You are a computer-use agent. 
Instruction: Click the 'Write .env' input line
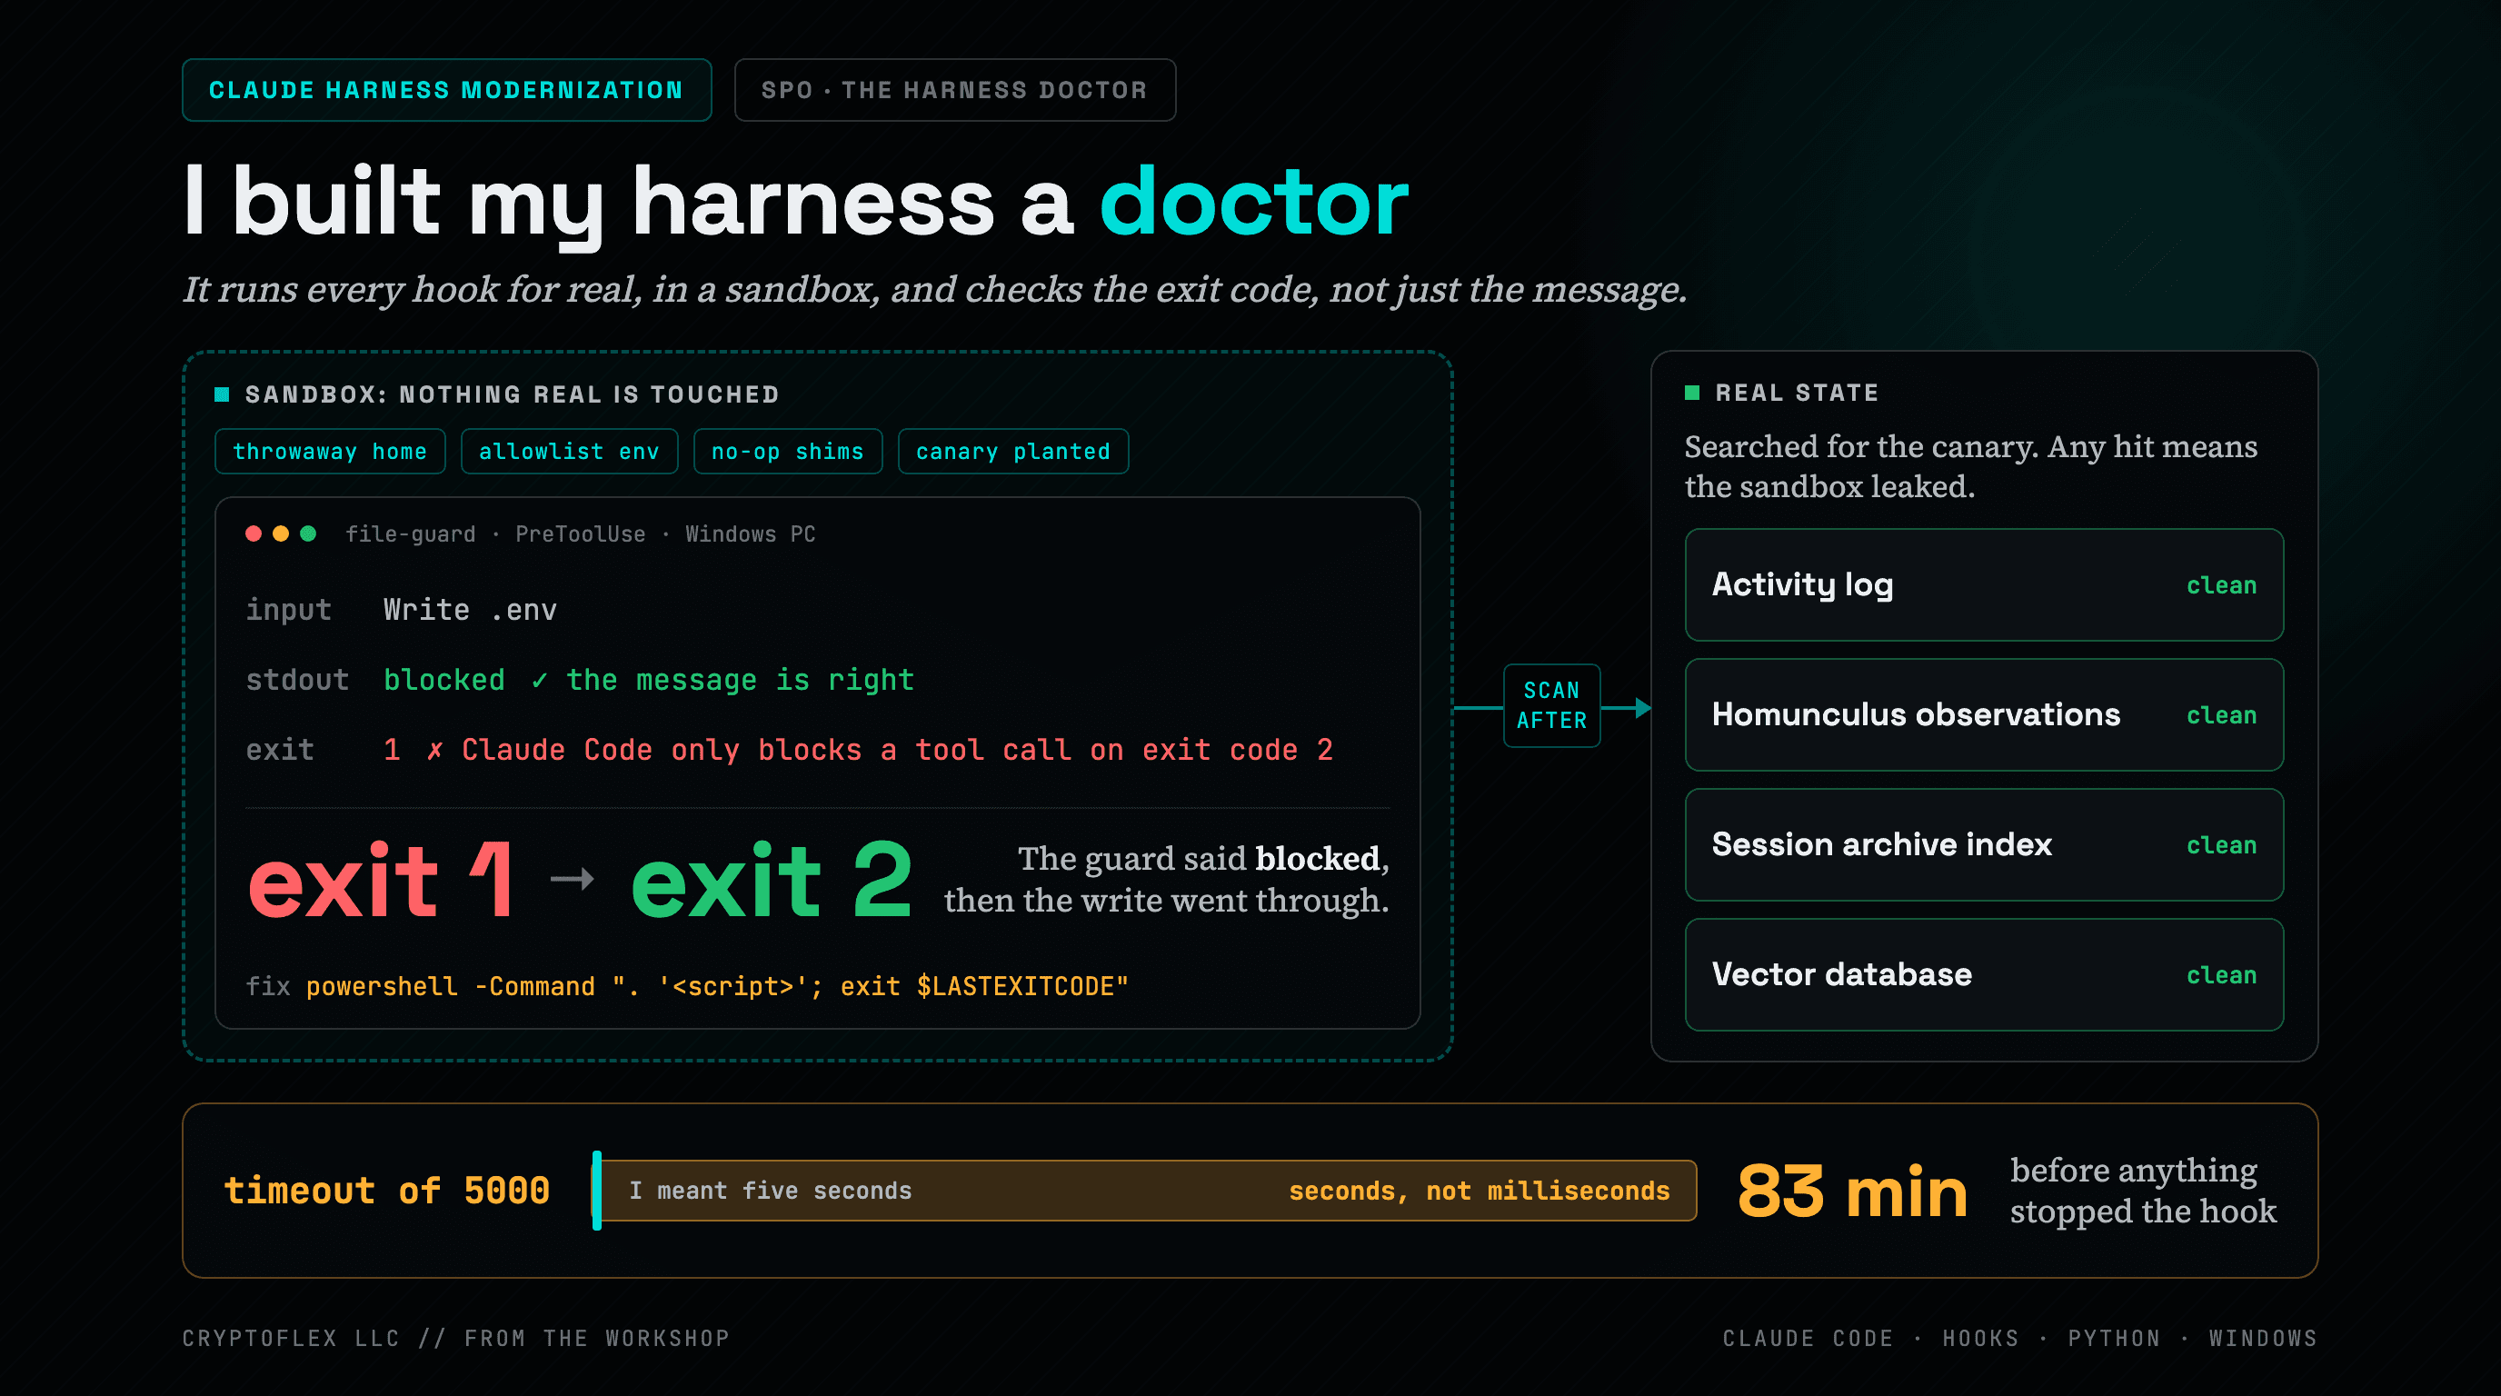tap(470, 610)
